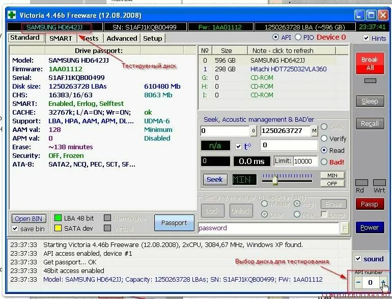392x299 pixels.
Task: Select Hitachi HDT725032VLA360 drive row
Action: coord(273,69)
